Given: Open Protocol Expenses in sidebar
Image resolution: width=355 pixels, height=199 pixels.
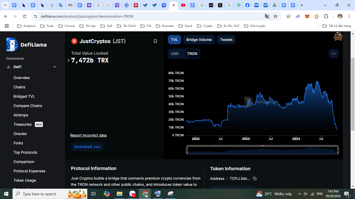Looking at the screenshot, I should pos(29,171).
